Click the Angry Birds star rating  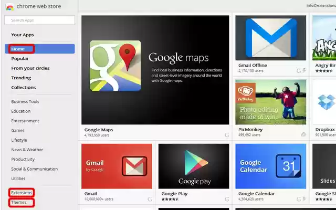point(324,71)
